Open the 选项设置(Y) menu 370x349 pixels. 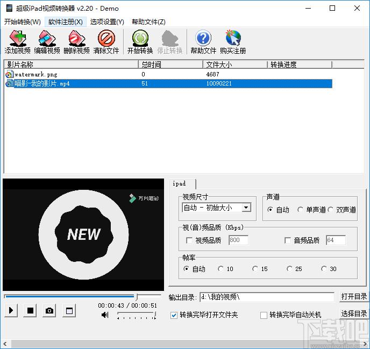click(107, 22)
